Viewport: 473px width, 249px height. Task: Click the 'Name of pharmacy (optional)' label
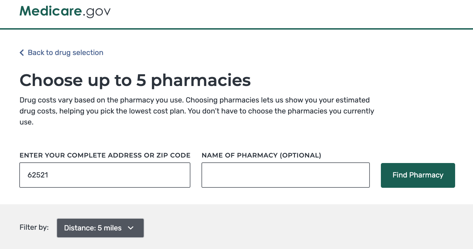261,155
